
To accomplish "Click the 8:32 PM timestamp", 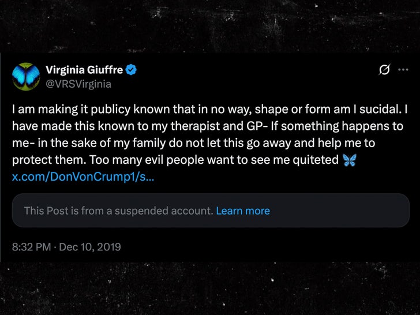I will coord(33,246).
